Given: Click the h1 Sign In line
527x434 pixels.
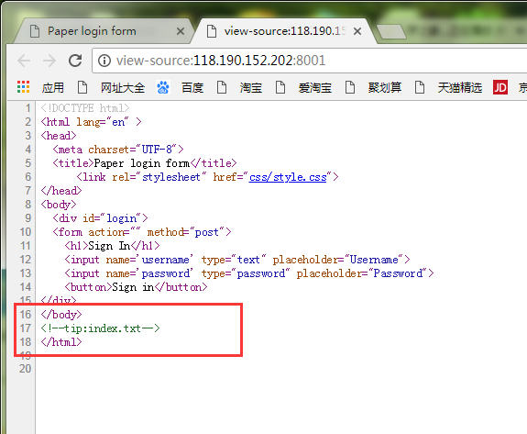Looking at the screenshot, I should coord(112,246).
